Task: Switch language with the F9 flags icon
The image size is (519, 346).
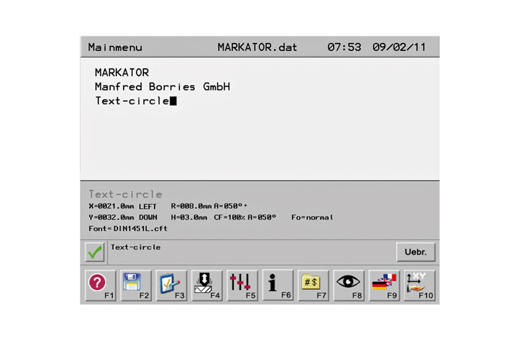Action: point(384,285)
